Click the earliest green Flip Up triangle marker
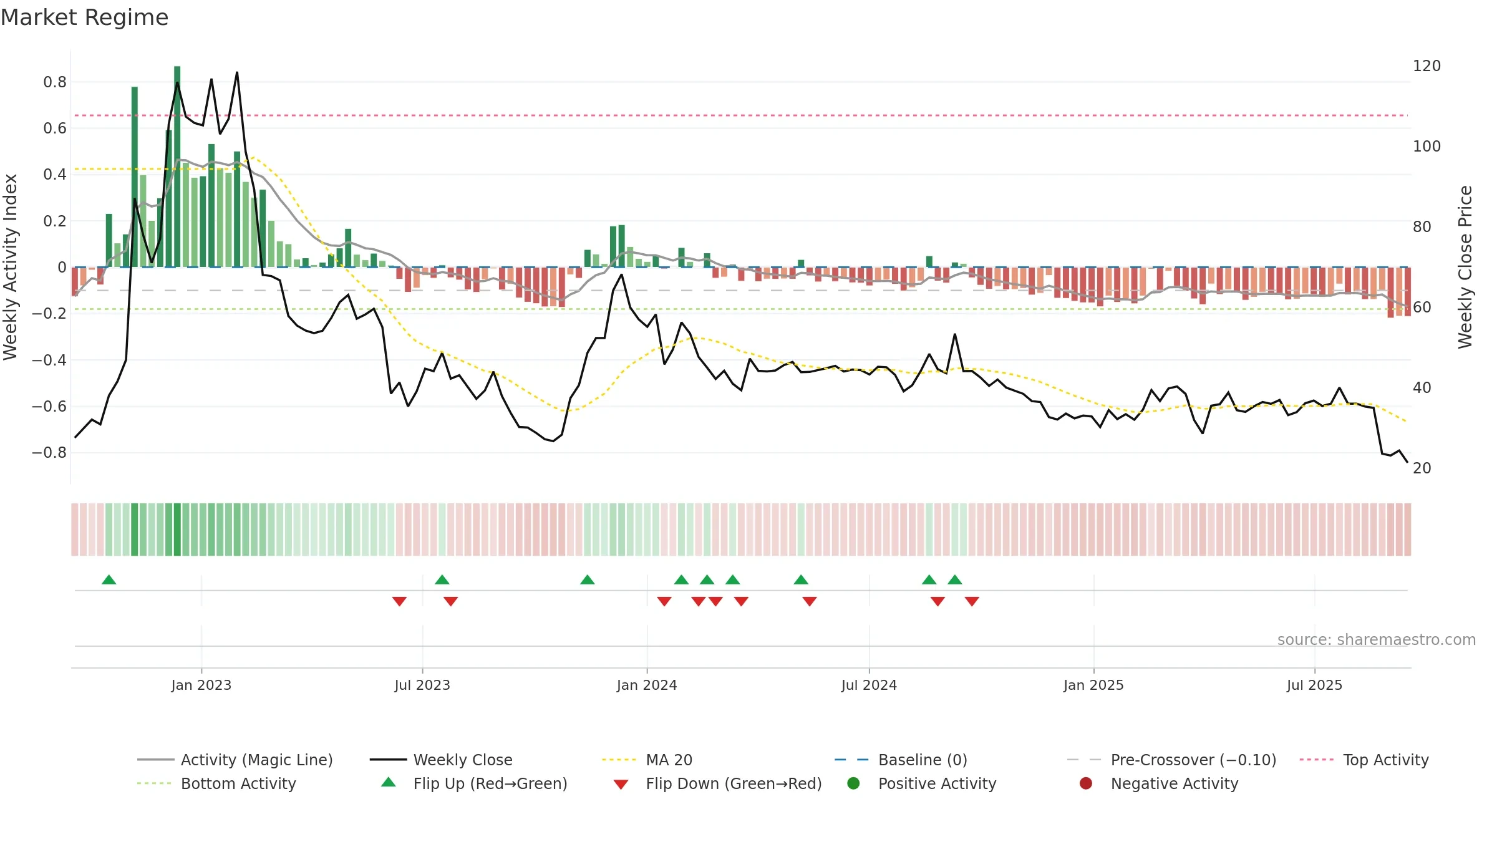This screenshot has height=842, width=1497. click(109, 579)
